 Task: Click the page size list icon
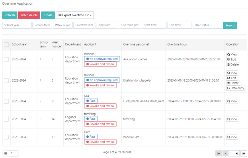click(5, 153)
